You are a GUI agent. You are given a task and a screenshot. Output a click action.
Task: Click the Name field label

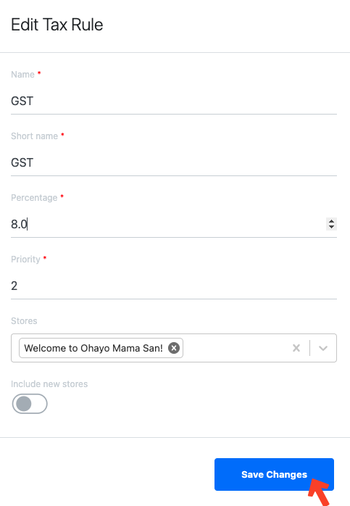click(x=23, y=74)
